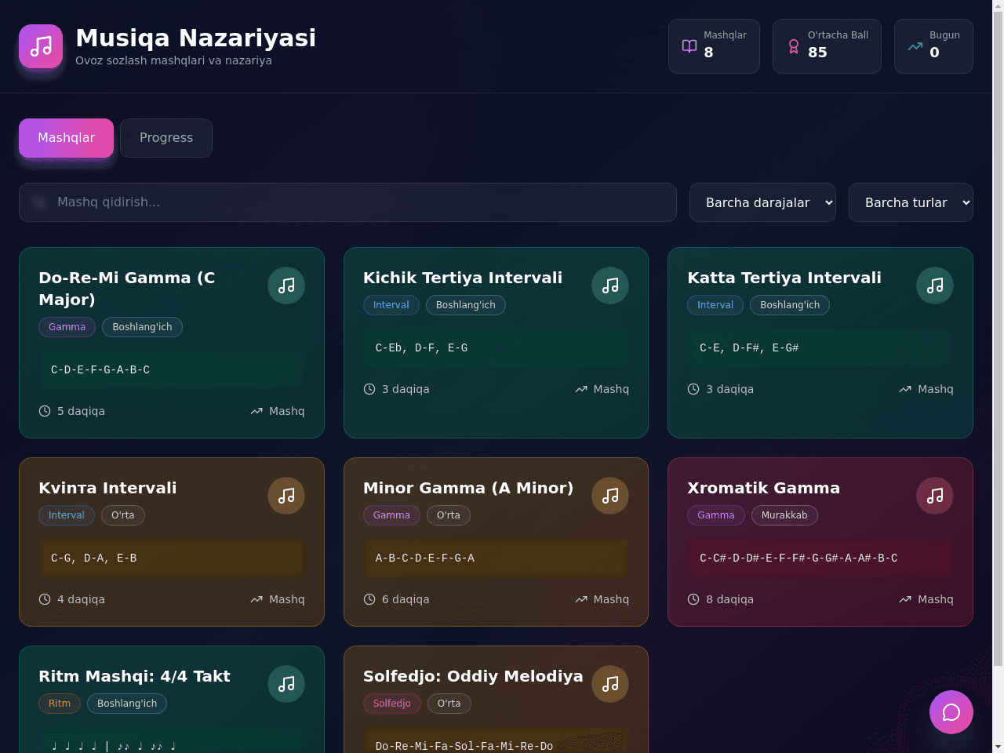The height and width of the screenshot is (753, 1004).
Task: Click trend icon on Katta Tertiya card
Action: (905, 389)
